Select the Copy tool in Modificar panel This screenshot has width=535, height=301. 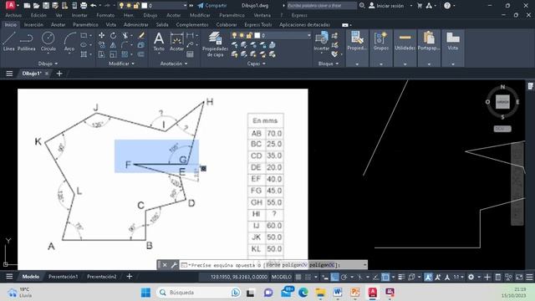coord(102,44)
